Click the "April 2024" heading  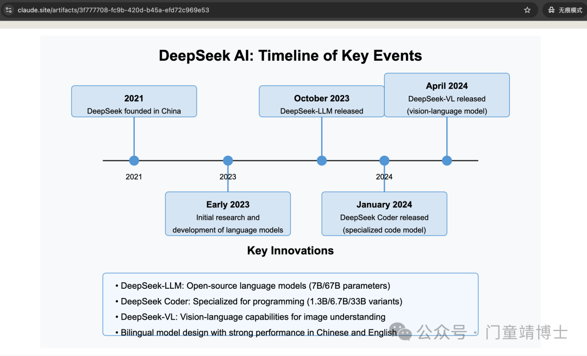[447, 86]
